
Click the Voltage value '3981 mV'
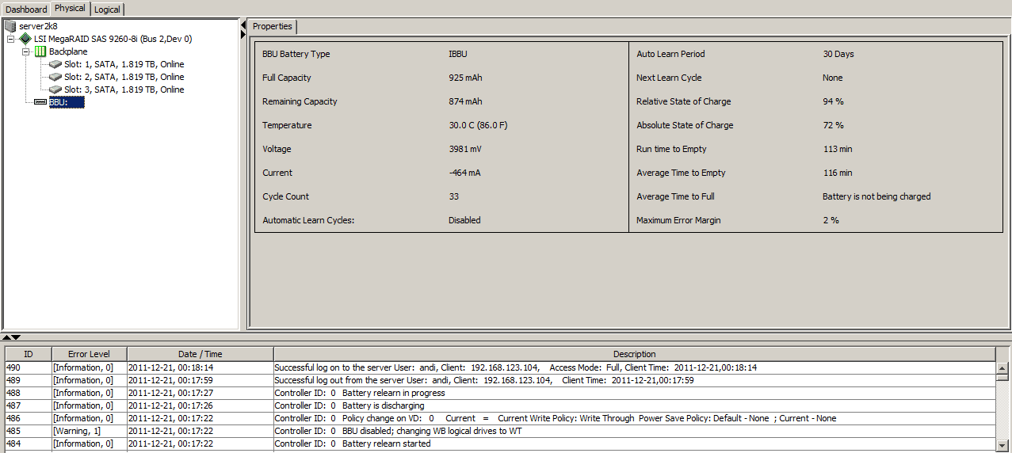click(x=464, y=149)
